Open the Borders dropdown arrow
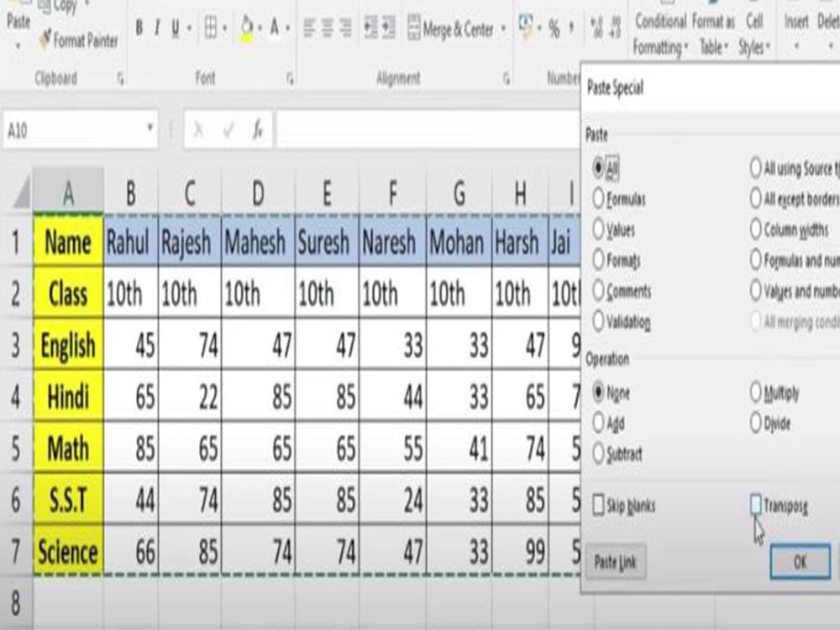 coord(224,28)
